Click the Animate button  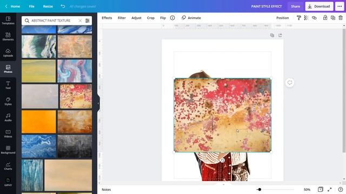pyautogui.click(x=191, y=18)
